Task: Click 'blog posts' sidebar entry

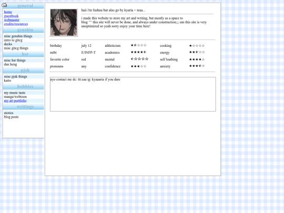Action: 11,117
